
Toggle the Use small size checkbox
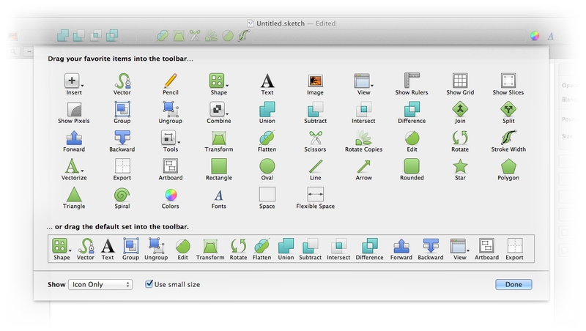tap(149, 284)
